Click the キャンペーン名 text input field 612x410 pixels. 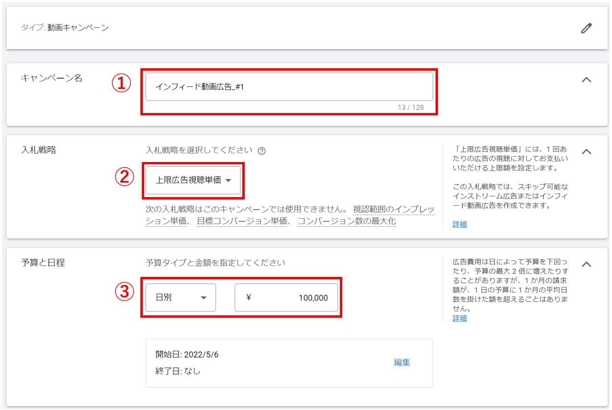pyautogui.click(x=288, y=87)
